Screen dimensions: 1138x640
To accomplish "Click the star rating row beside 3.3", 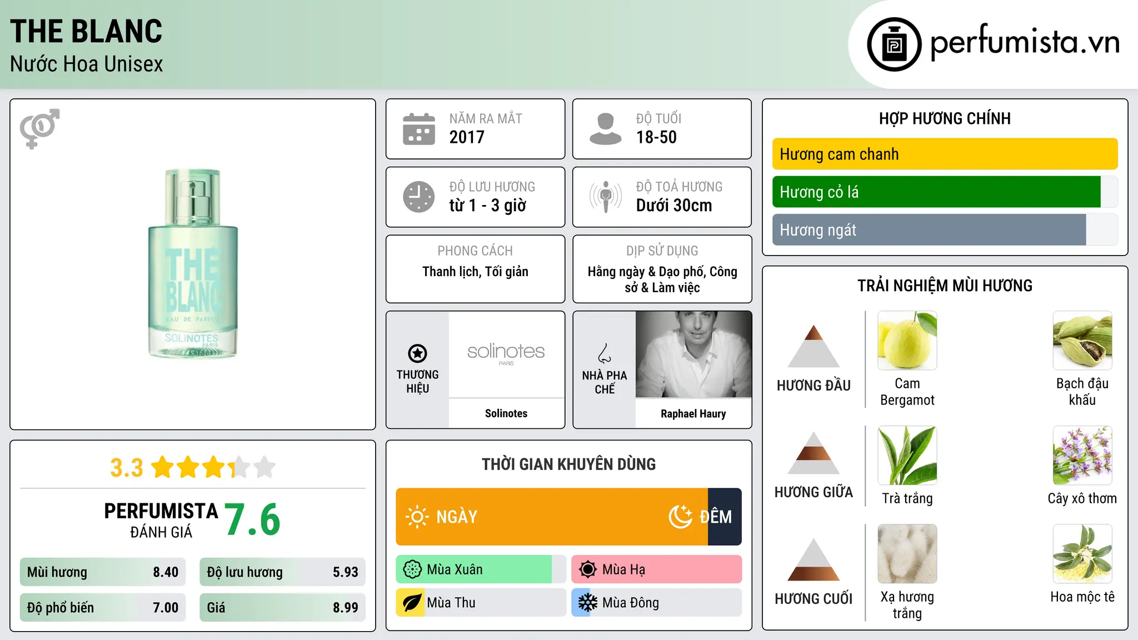I will click(x=213, y=467).
